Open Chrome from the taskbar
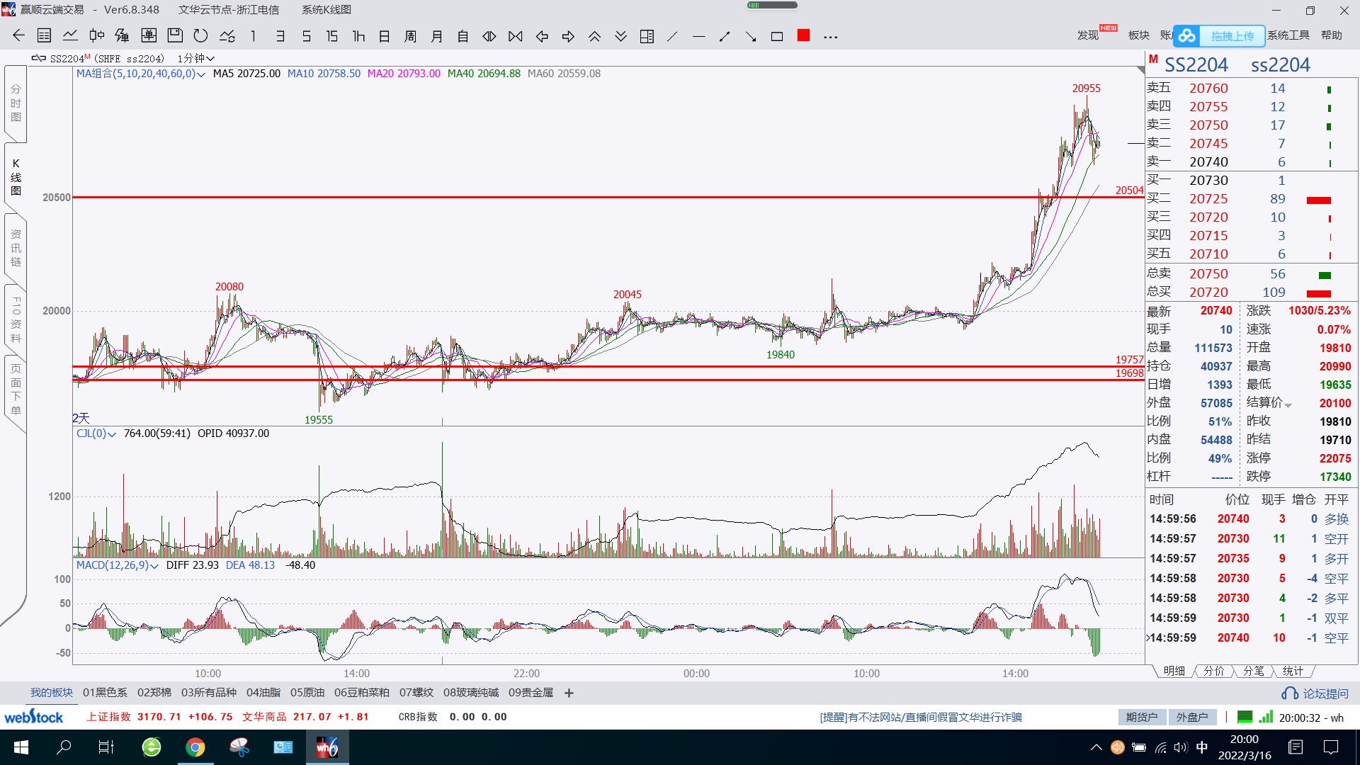 tap(195, 747)
